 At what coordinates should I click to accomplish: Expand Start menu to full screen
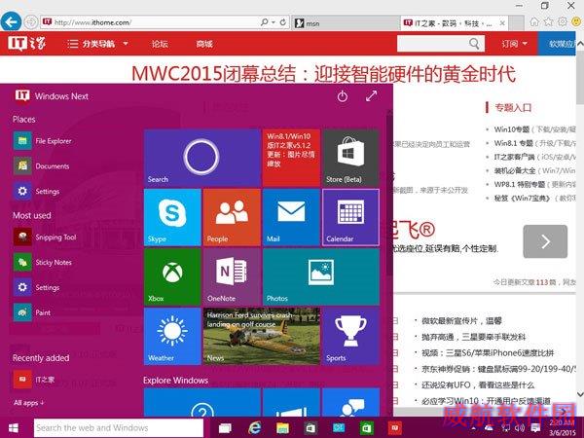(371, 96)
